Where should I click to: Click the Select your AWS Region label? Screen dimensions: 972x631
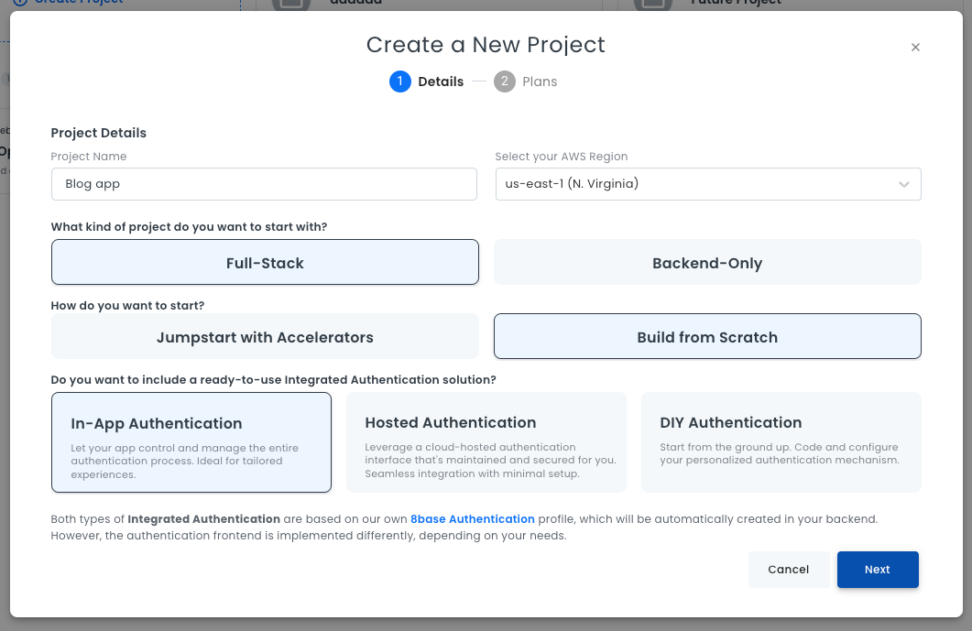coord(561,157)
